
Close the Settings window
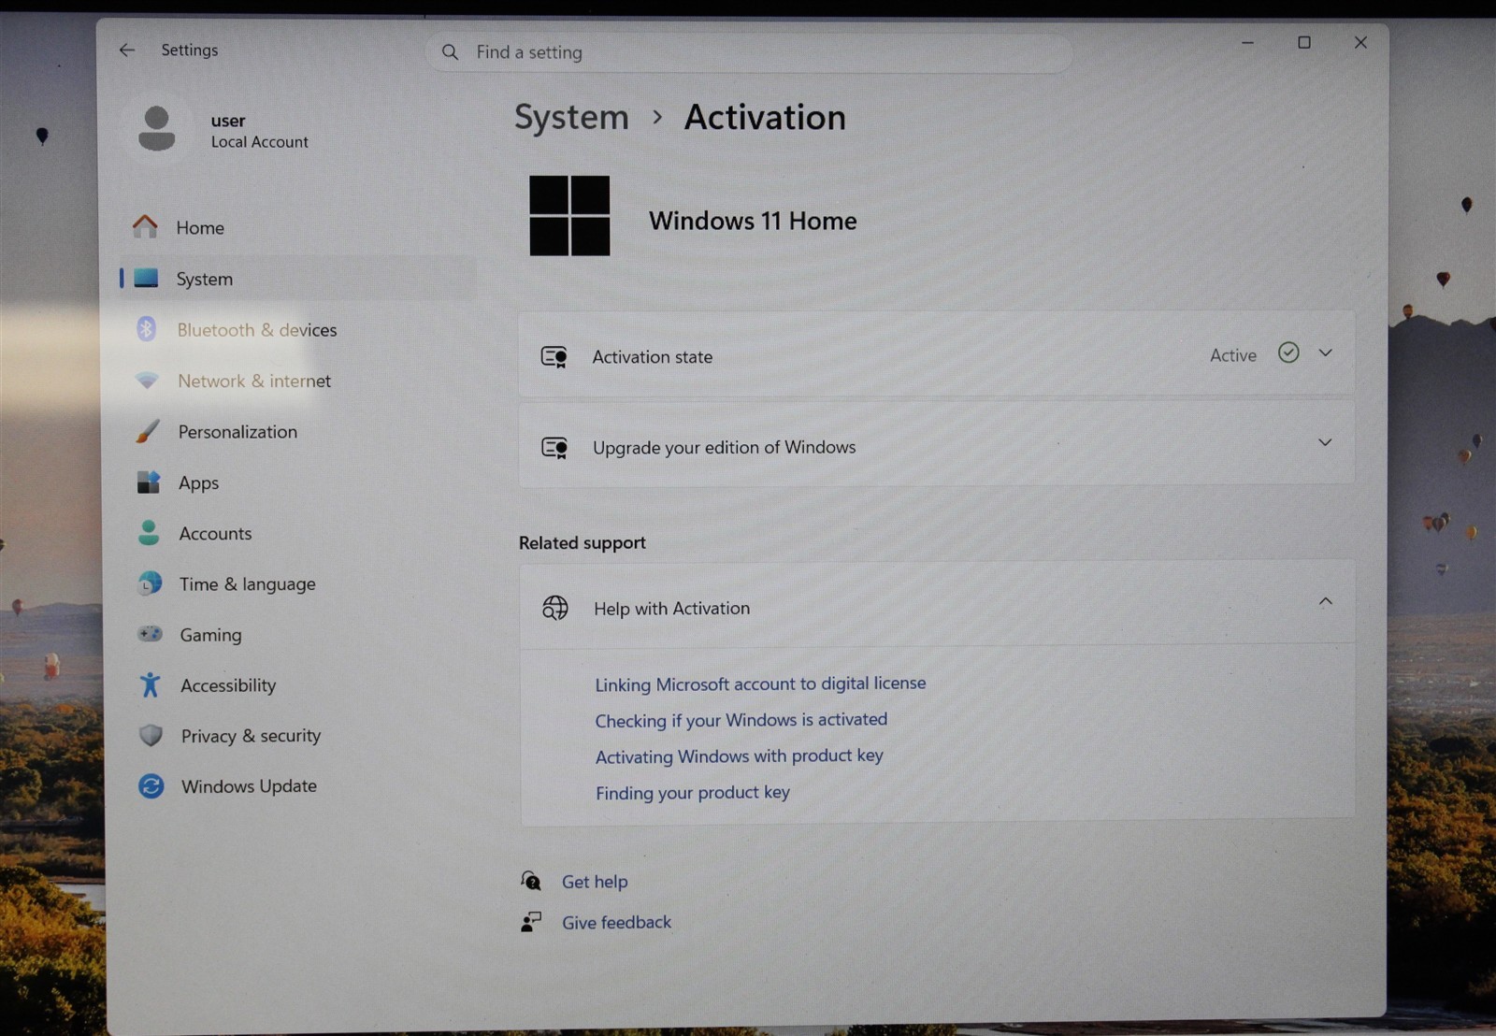pyautogui.click(x=1360, y=42)
